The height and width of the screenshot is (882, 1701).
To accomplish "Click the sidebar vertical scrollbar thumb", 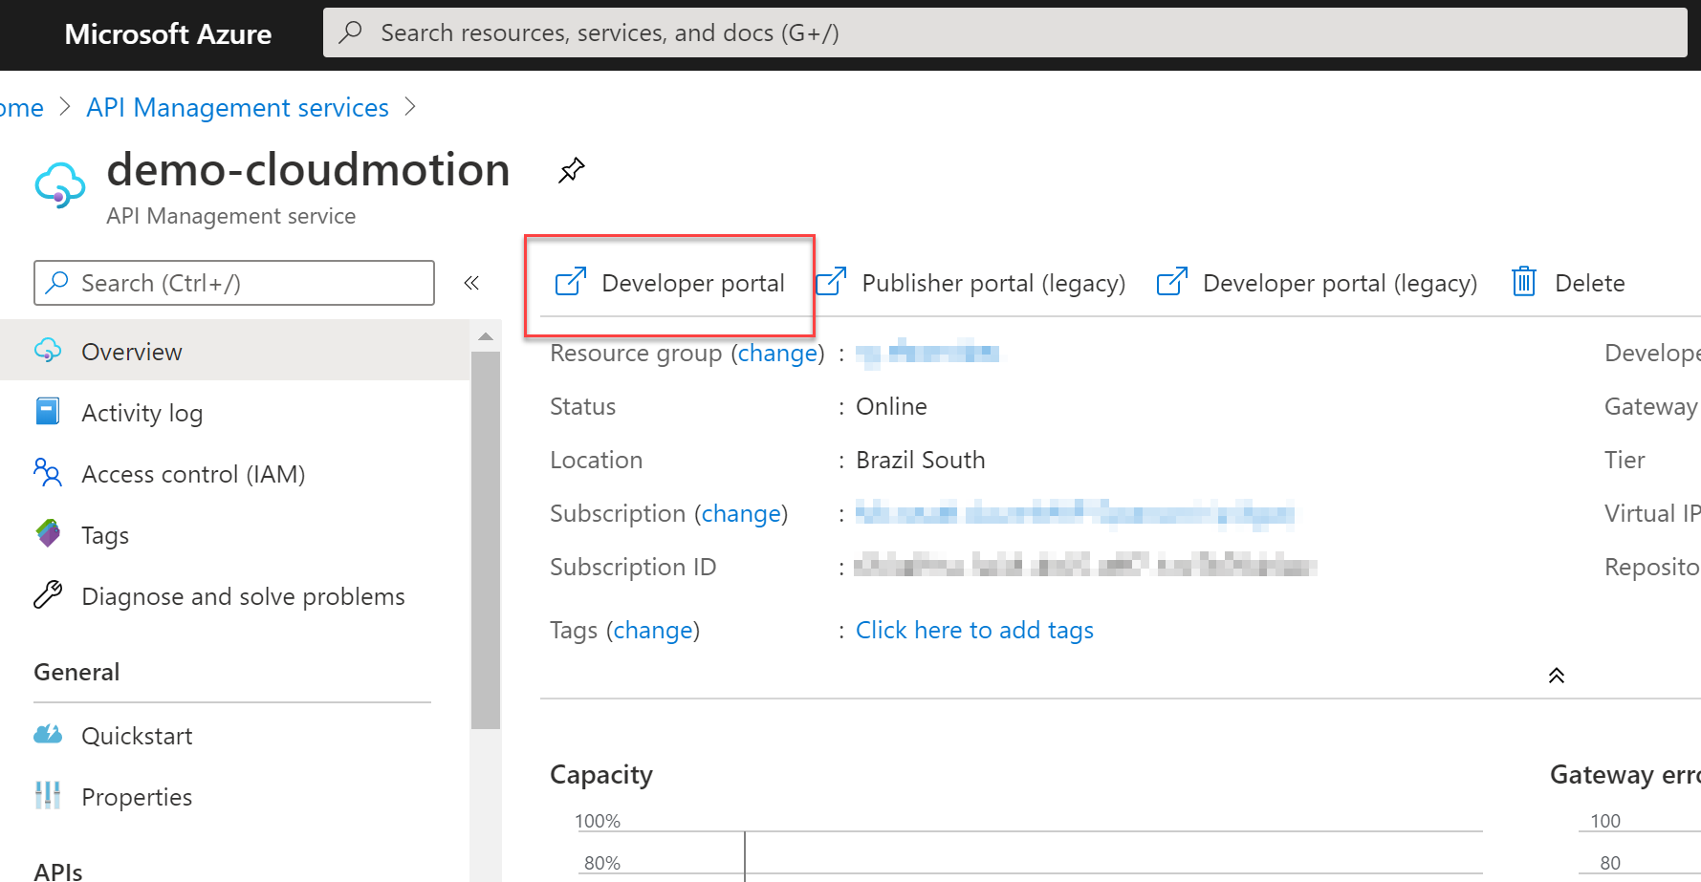I will coord(485,540).
